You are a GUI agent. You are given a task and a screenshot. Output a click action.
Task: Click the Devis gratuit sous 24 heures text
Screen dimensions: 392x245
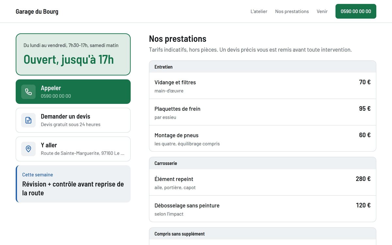point(71,124)
